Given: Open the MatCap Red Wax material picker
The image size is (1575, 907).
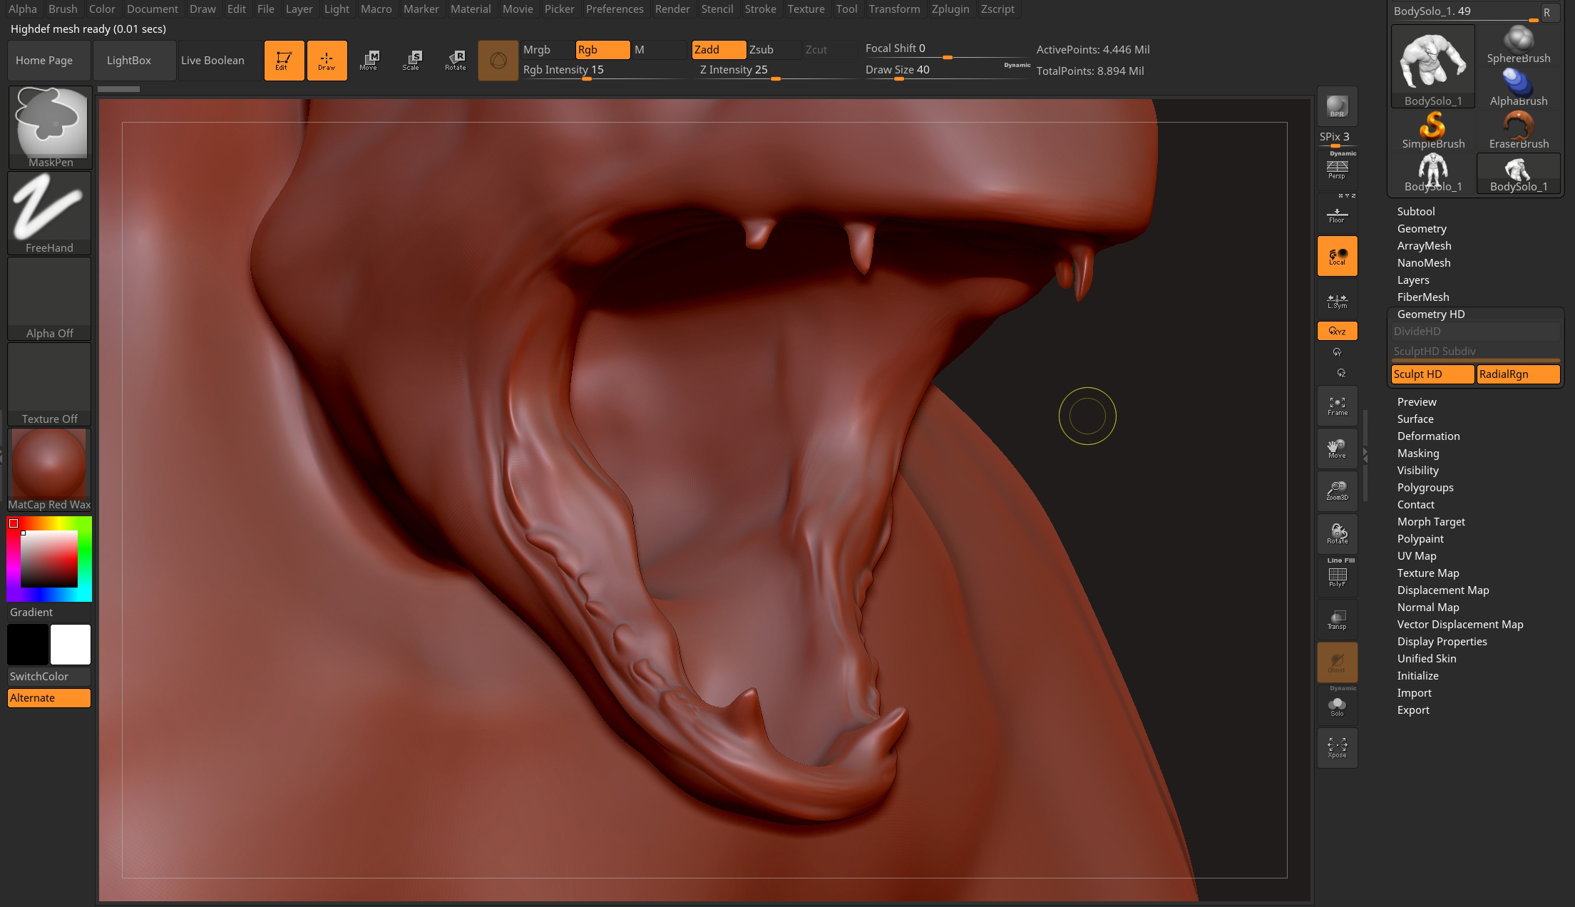Looking at the screenshot, I should (50, 470).
